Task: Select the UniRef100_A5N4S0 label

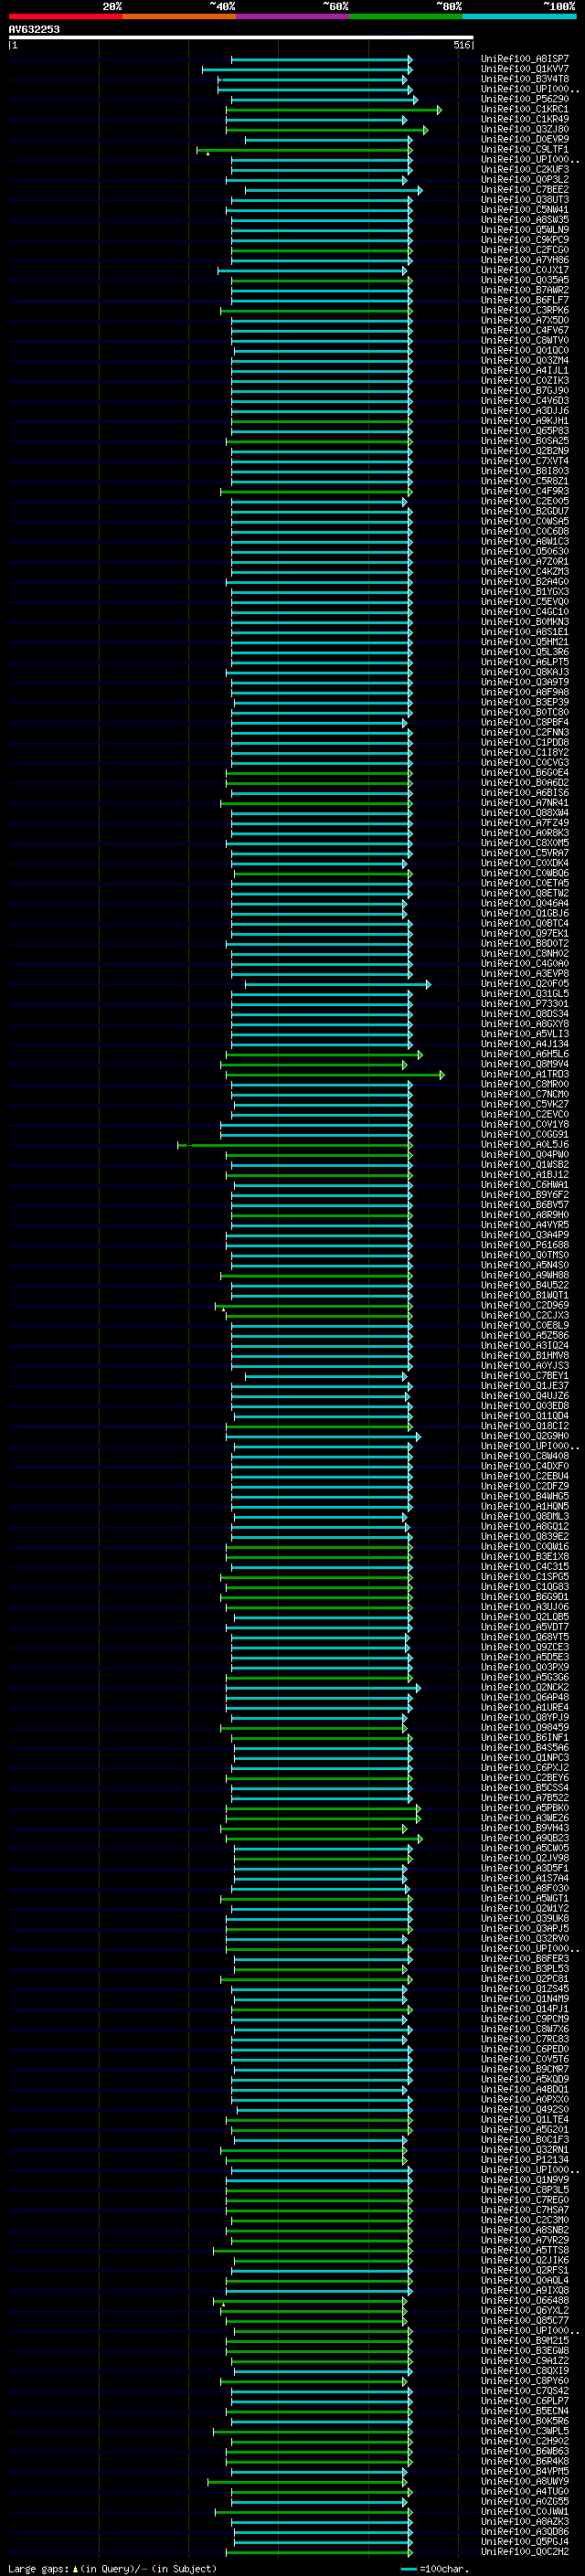Action: tap(525, 1265)
